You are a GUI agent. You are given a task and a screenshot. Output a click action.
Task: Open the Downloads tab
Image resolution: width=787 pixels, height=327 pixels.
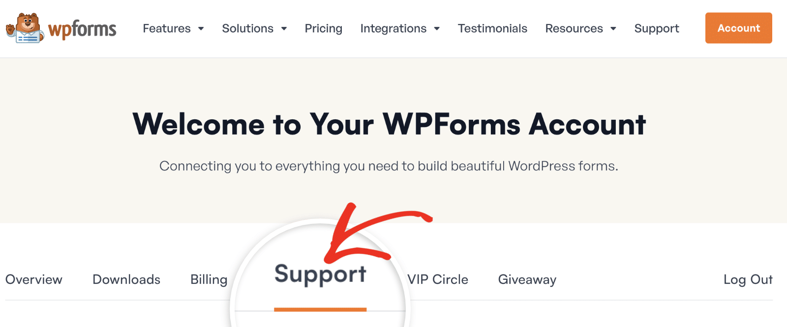[126, 279]
